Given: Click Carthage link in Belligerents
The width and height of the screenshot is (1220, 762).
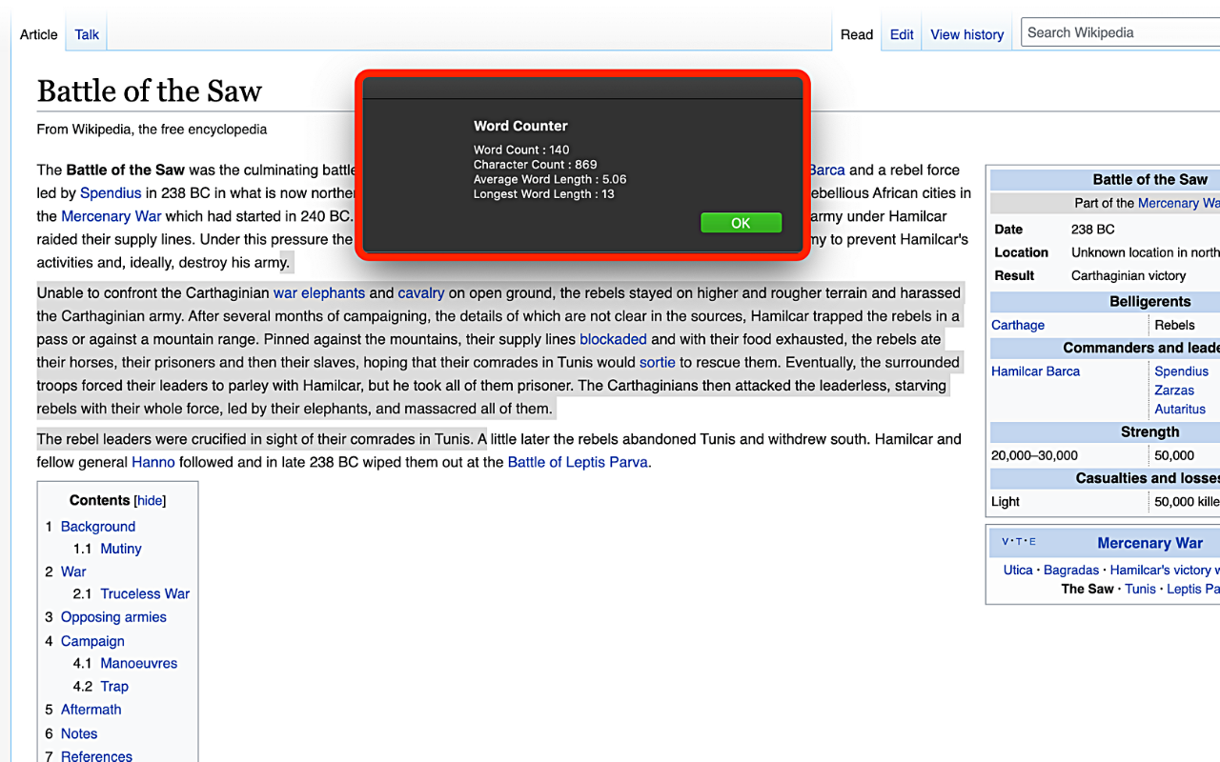Looking at the screenshot, I should click(x=1018, y=325).
